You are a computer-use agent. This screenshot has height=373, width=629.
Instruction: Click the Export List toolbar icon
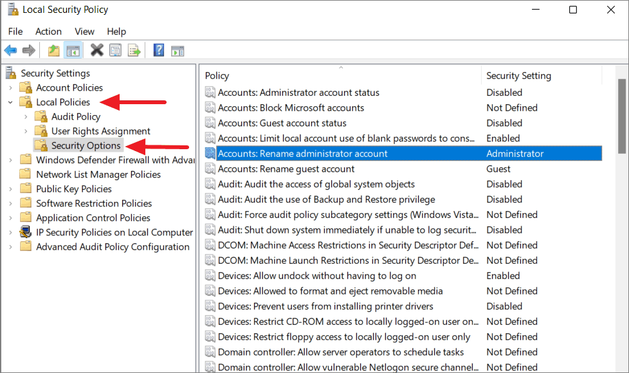[134, 51]
